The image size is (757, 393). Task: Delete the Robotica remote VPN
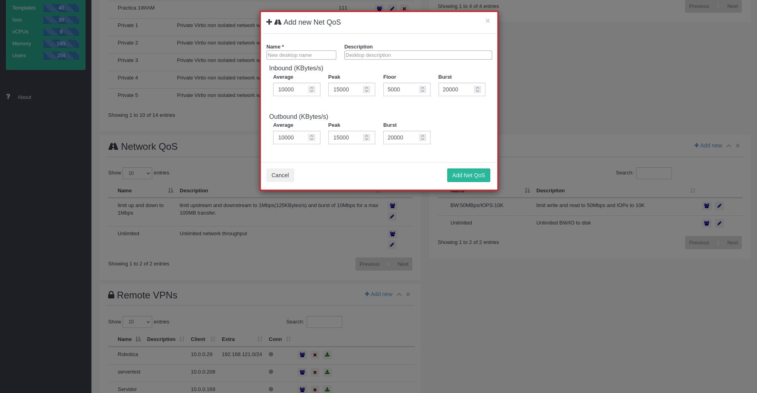(x=315, y=355)
